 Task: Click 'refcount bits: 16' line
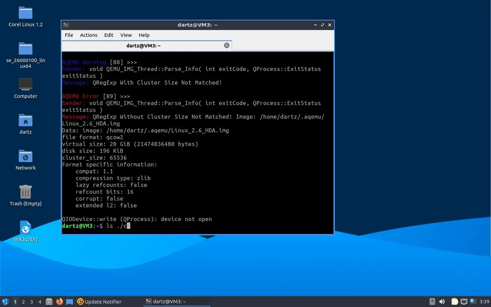(x=105, y=192)
